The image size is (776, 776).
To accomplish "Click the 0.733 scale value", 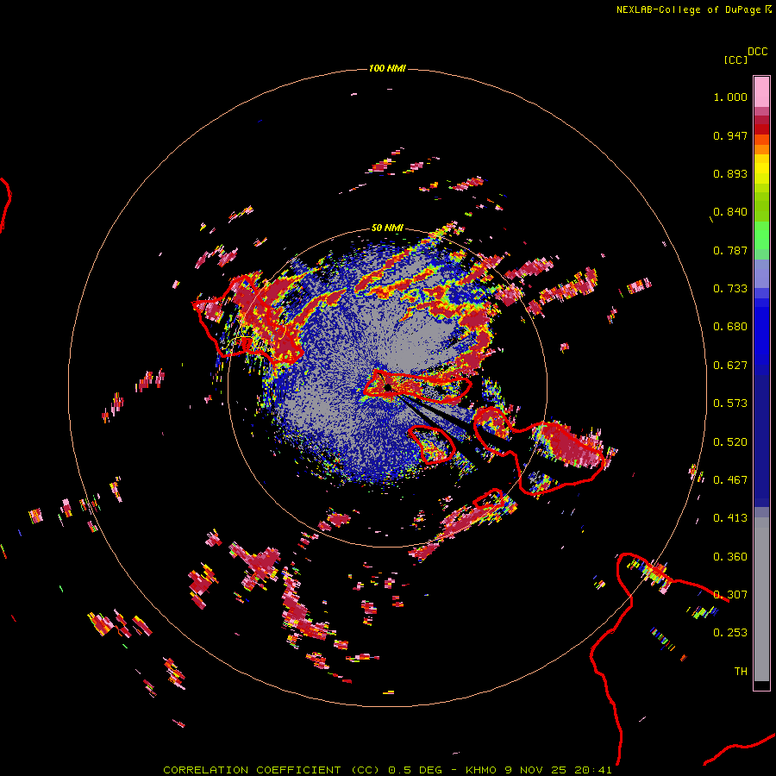I will [x=730, y=289].
